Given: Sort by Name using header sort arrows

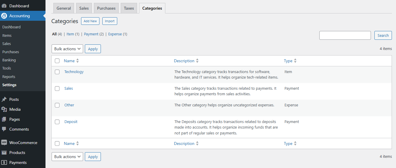Looking at the screenshot, I should pos(78,61).
